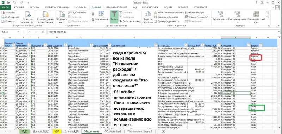Screen dimensions: 282x134
Task: Open the ШЕФ column filter dropdown
Action: tap(91, 45)
